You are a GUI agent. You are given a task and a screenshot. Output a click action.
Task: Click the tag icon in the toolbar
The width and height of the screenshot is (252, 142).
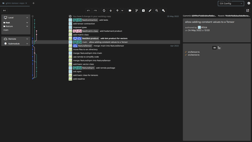point(130,10)
